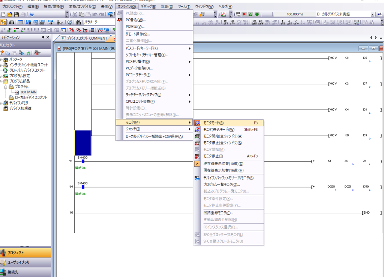384x277 pixels.
Task: Click the sF8 ladder symbol icon
Action: point(232,22)
